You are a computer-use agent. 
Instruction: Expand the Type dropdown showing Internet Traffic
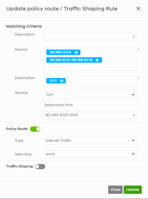91,140
